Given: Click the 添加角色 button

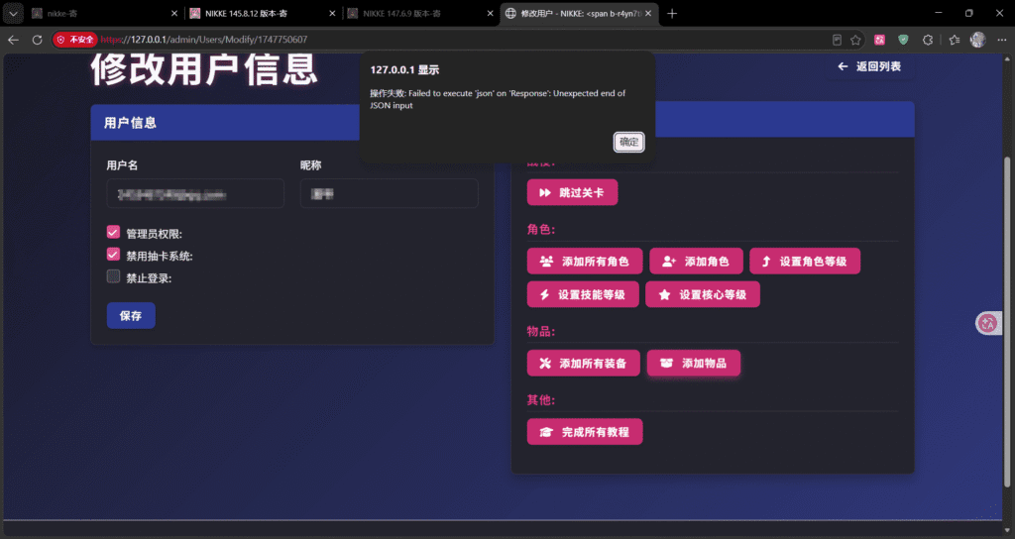Looking at the screenshot, I should click(x=696, y=261).
